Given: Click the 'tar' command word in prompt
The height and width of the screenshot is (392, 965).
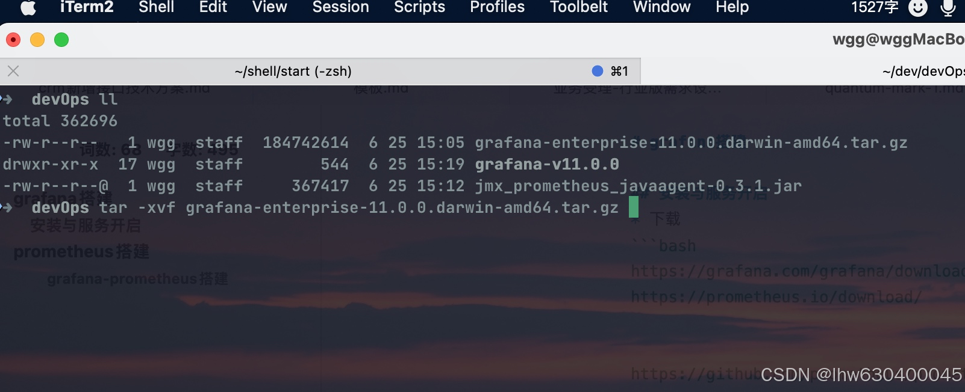Looking at the screenshot, I should (x=113, y=207).
